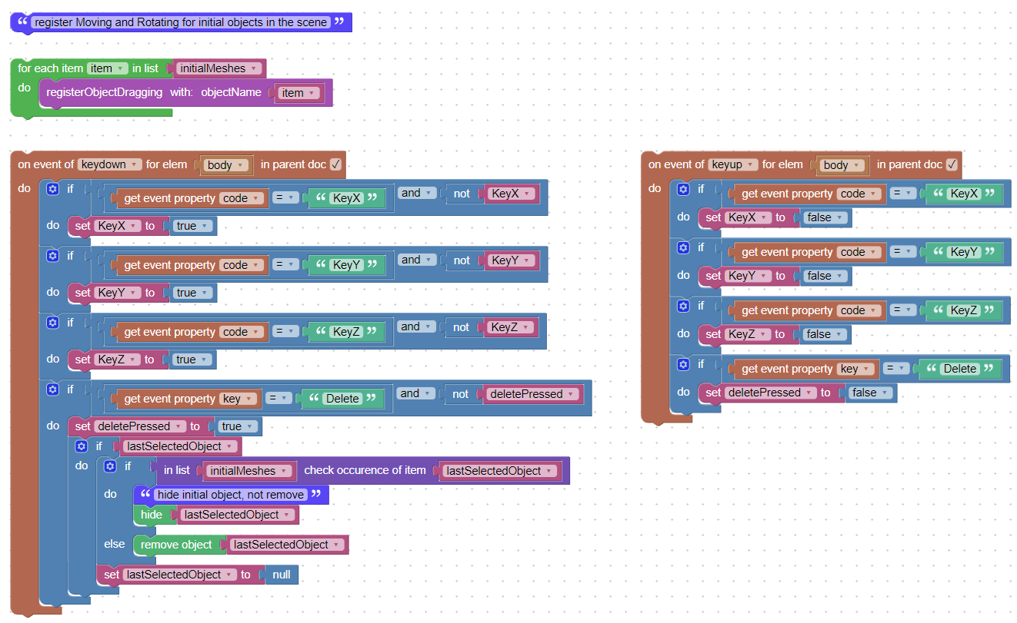Click the 'else' label of initialMeshes if block
The height and width of the screenshot is (623, 1017).
coord(115,544)
